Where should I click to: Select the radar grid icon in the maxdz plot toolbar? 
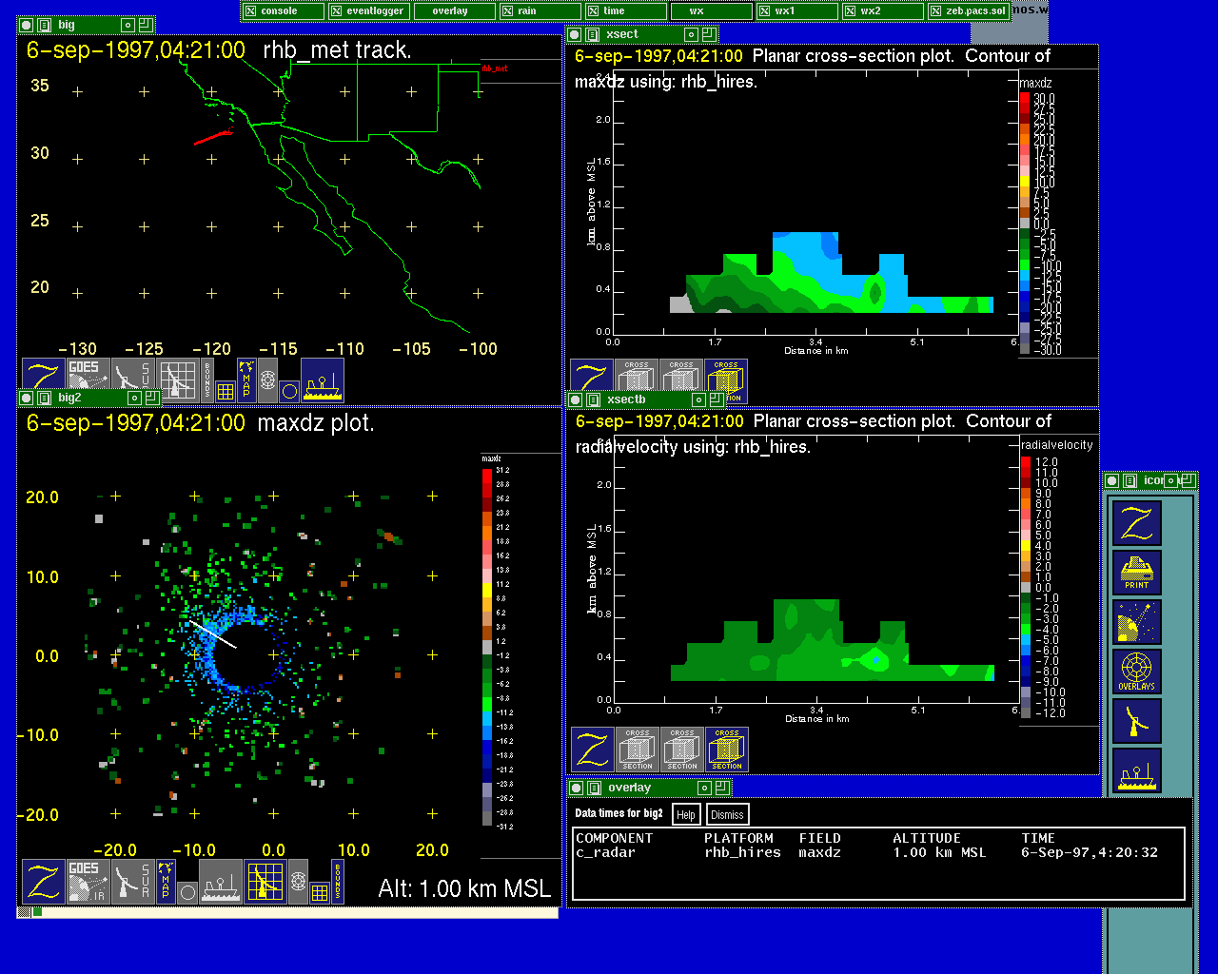pyautogui.click(x=265, y=882)
